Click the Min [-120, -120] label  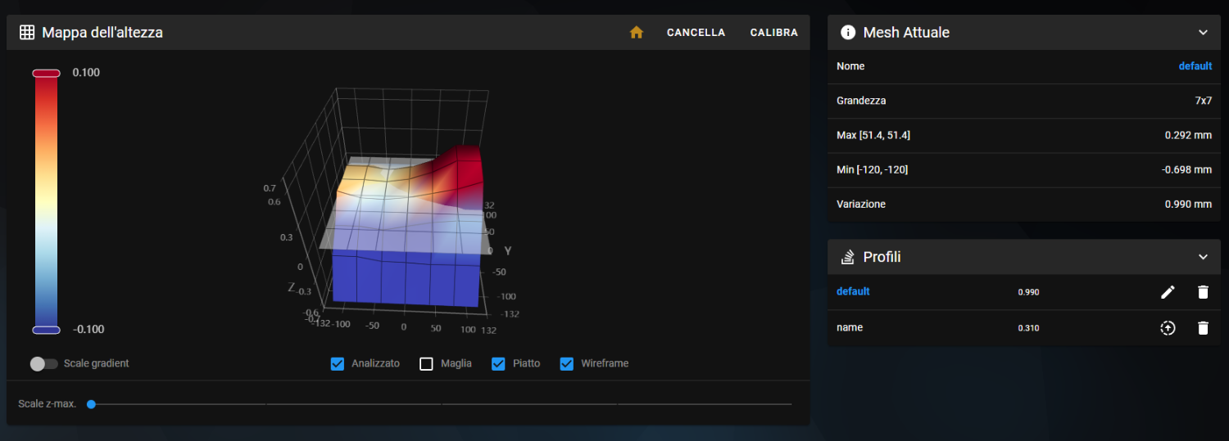[872, 169]
